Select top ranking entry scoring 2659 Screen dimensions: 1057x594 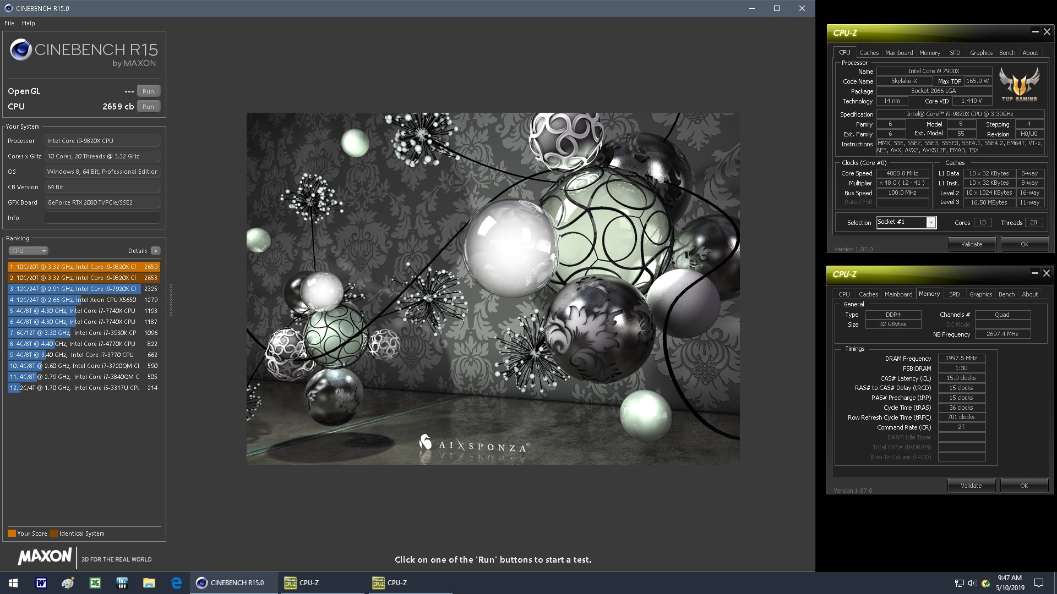tap(84, 267)
